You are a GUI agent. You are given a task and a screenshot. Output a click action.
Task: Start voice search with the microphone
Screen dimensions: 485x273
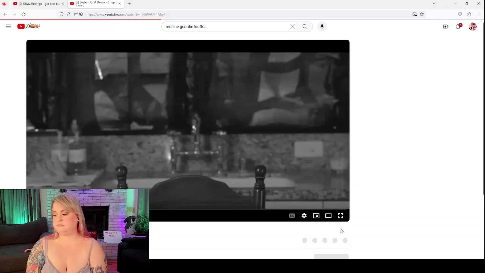[x=322, y=27]
